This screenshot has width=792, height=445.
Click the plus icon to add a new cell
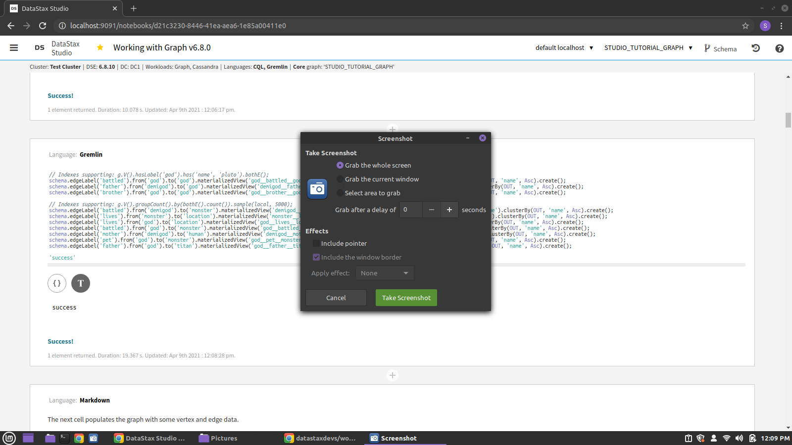pos(392,375)
